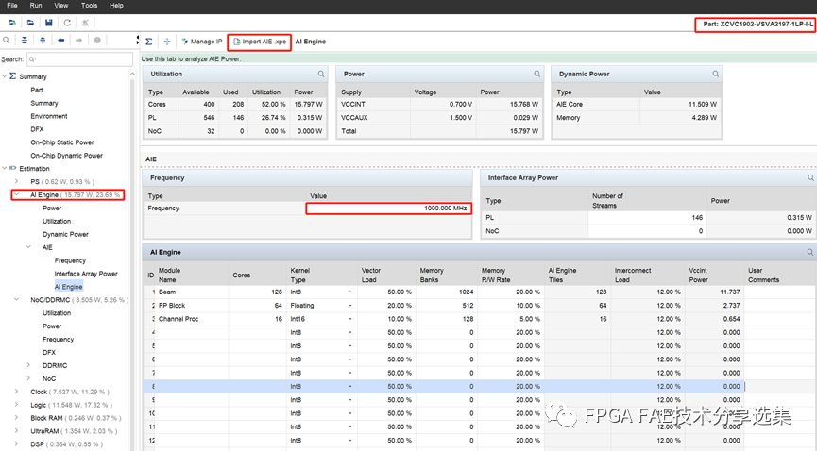Click the refresh arrow toolbar icon
The width and height of the screenshot is (817, 451).
[x=67, y=22]
